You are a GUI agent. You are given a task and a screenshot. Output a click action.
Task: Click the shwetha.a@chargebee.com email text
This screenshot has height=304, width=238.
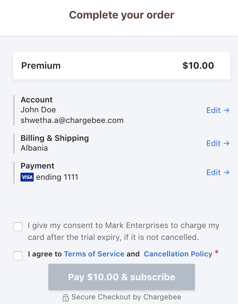pyautogui.click(x=72, y=120)
